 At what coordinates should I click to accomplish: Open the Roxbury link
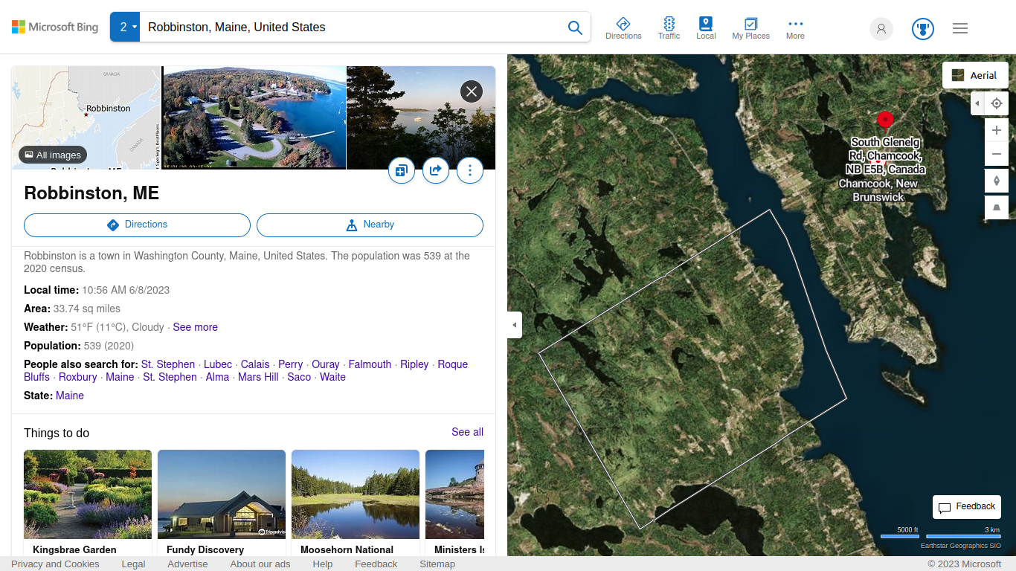click(x=78, y=377)
